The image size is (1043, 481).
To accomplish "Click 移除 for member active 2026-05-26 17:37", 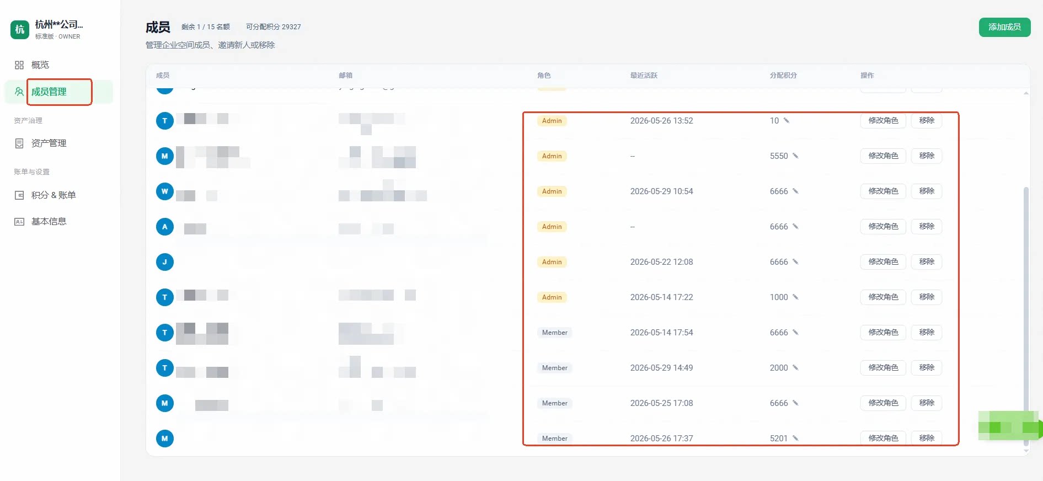I will [927, 438].
